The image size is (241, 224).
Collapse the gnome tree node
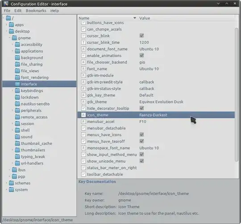tap(9, 38)
